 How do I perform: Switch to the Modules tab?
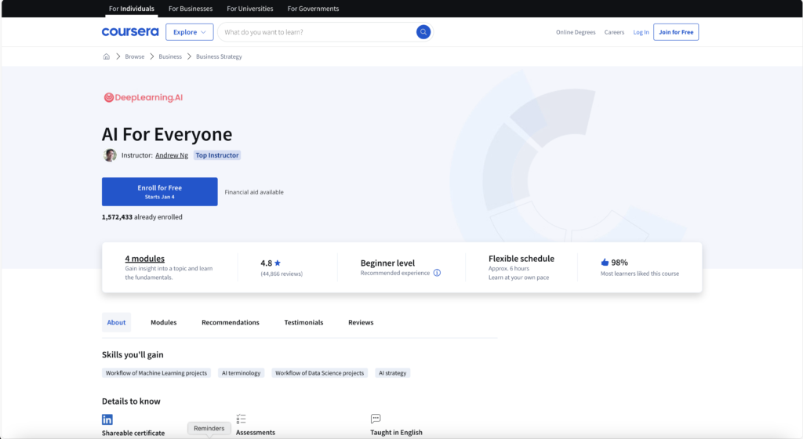(163, 322)
